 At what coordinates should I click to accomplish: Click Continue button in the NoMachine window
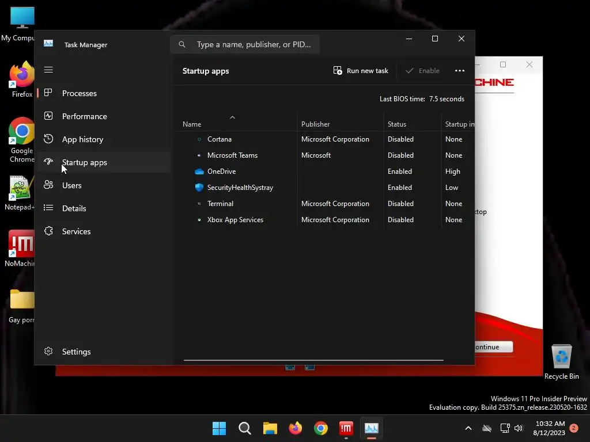click(494, 347)
